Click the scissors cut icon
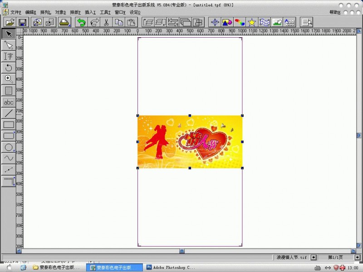 (x=106, y=22)
